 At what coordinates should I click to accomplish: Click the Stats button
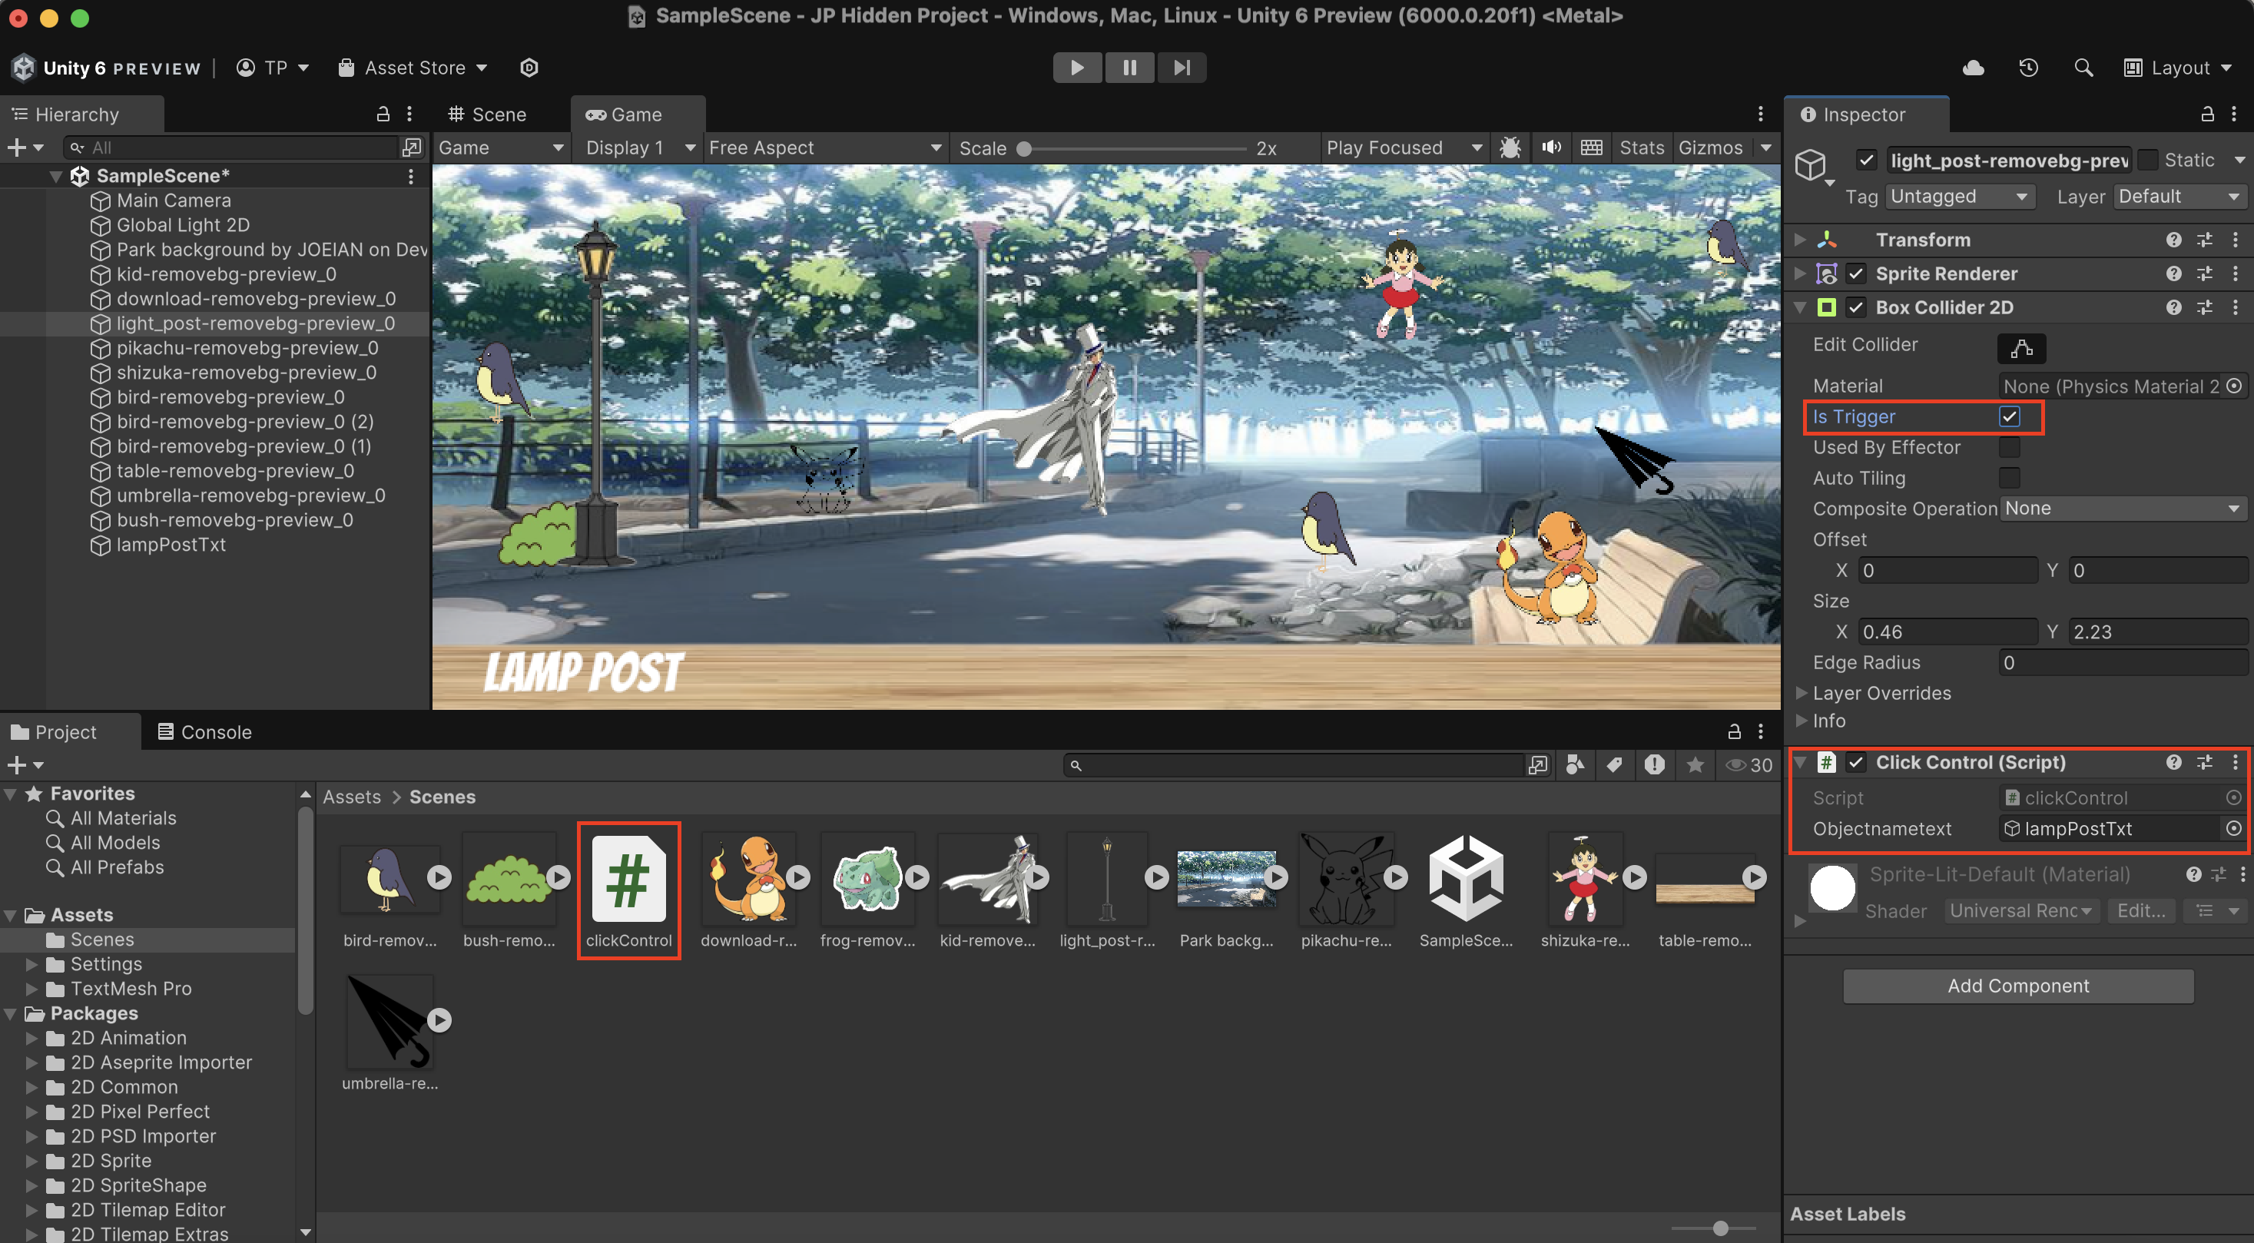(x=1642, y=148)
